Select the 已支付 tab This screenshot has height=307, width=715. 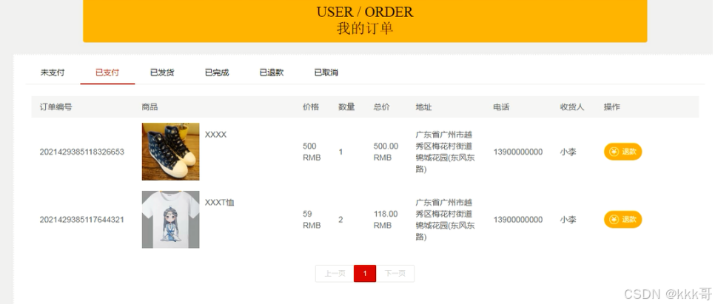107,72
